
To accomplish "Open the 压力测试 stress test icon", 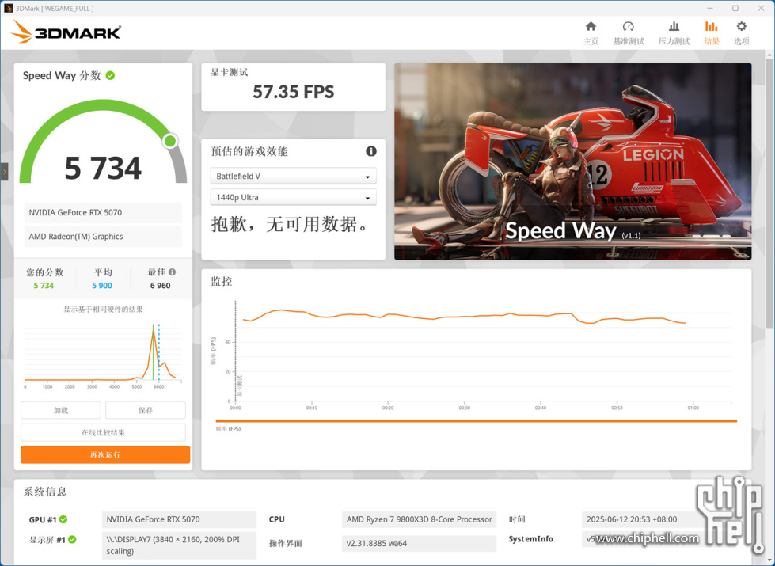I will 674,27.
